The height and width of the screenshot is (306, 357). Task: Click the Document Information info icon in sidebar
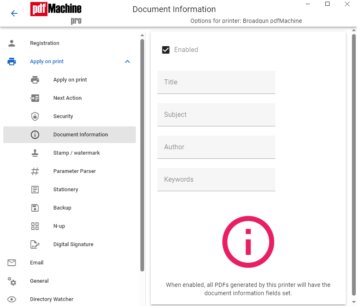35,135
